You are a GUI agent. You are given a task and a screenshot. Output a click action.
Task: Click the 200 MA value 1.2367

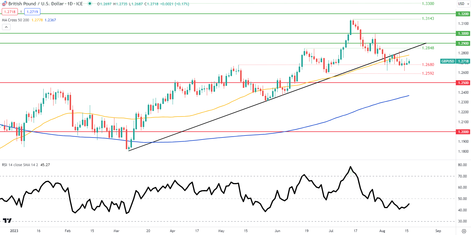point(50,20)
